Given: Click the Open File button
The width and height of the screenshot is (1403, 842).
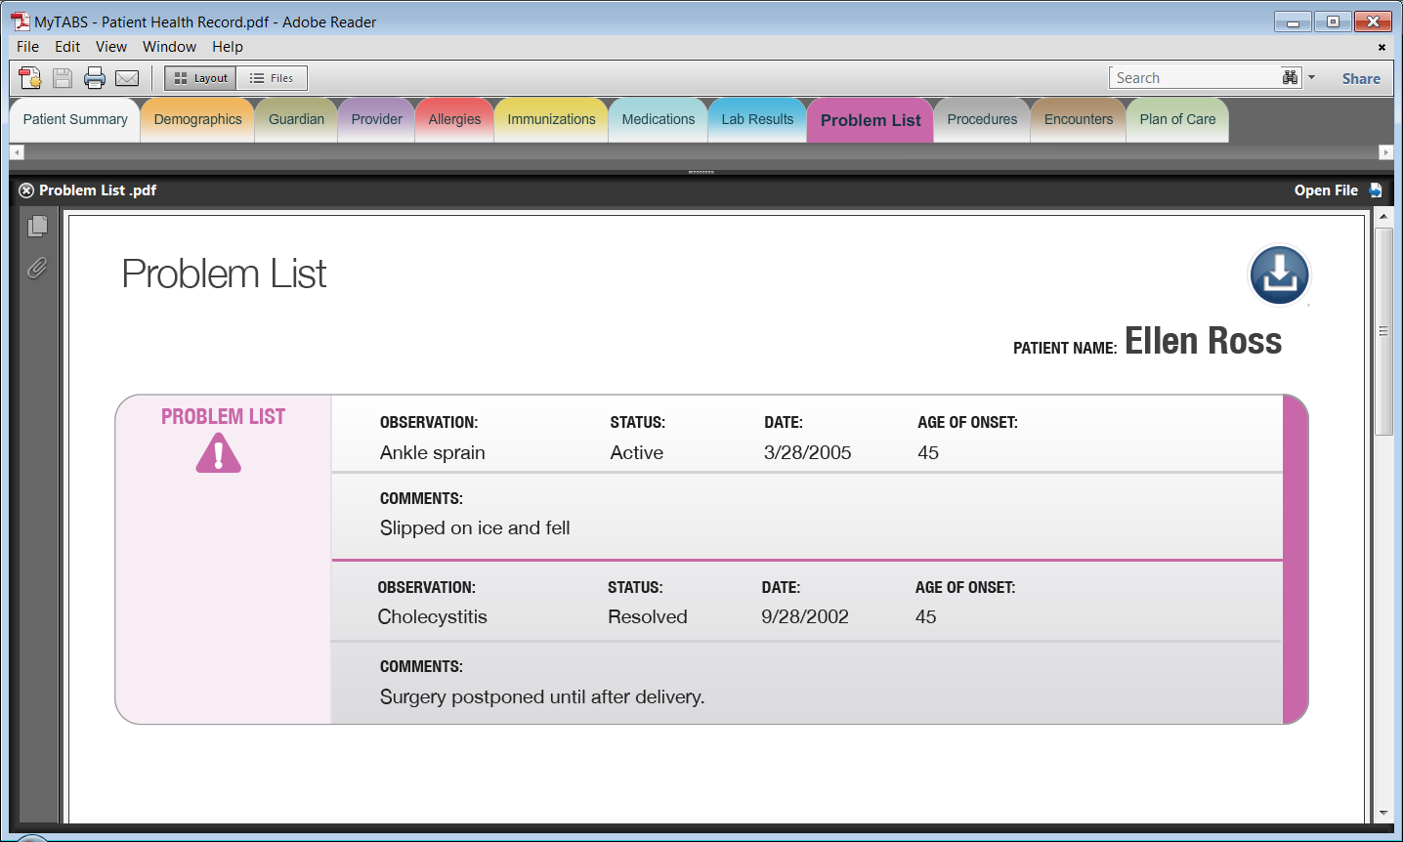Looking at the screenshot, I should tap(1326, 190).
